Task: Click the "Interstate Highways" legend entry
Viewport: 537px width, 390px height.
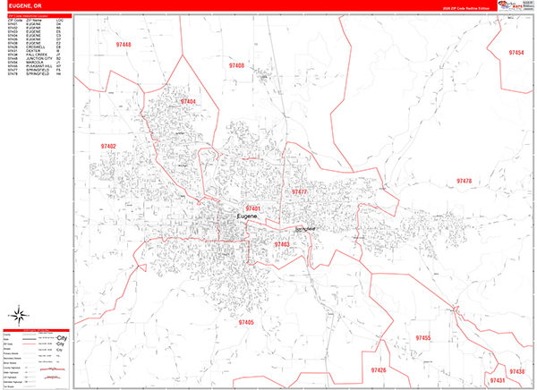Action: pyautogui.click(x=13, y=382)
